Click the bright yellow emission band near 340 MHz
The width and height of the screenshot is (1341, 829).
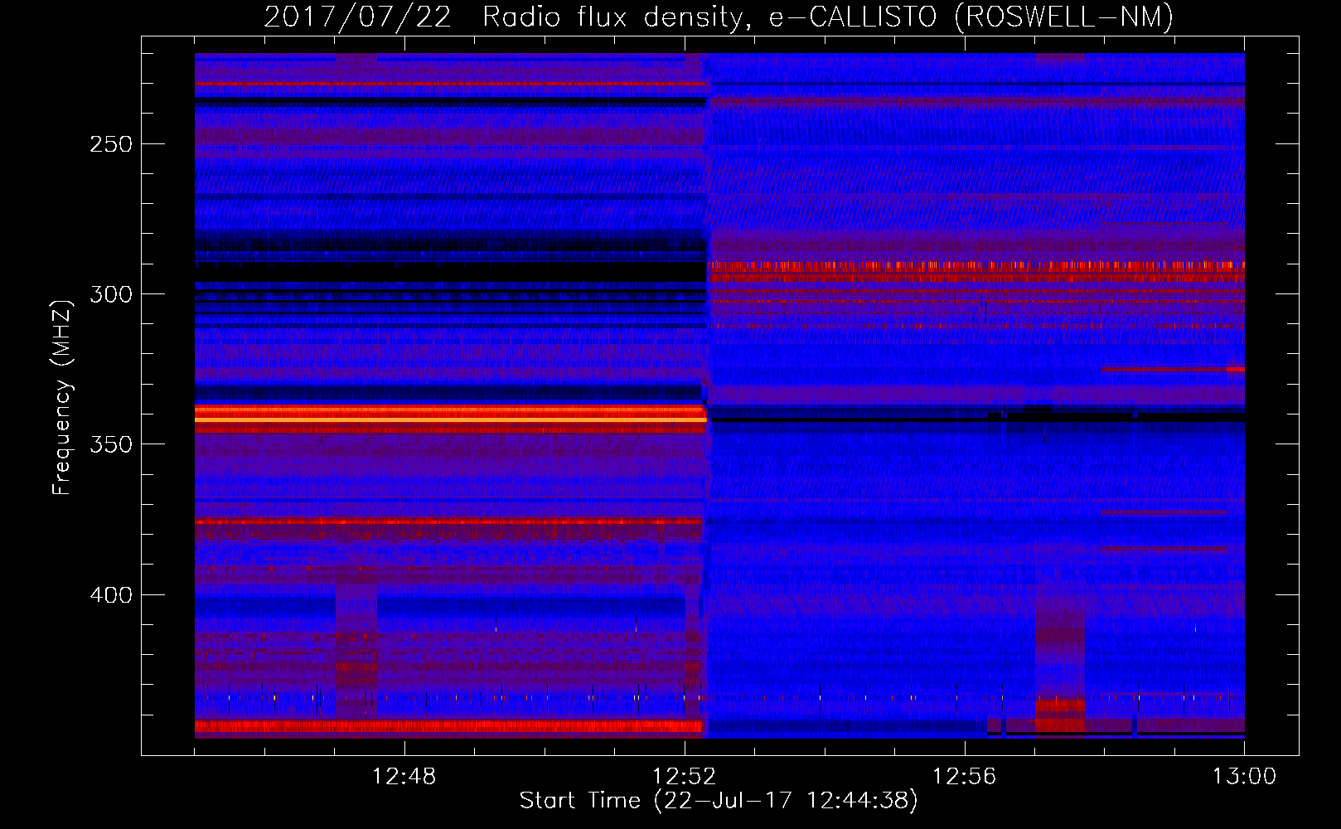coord(450,420)
